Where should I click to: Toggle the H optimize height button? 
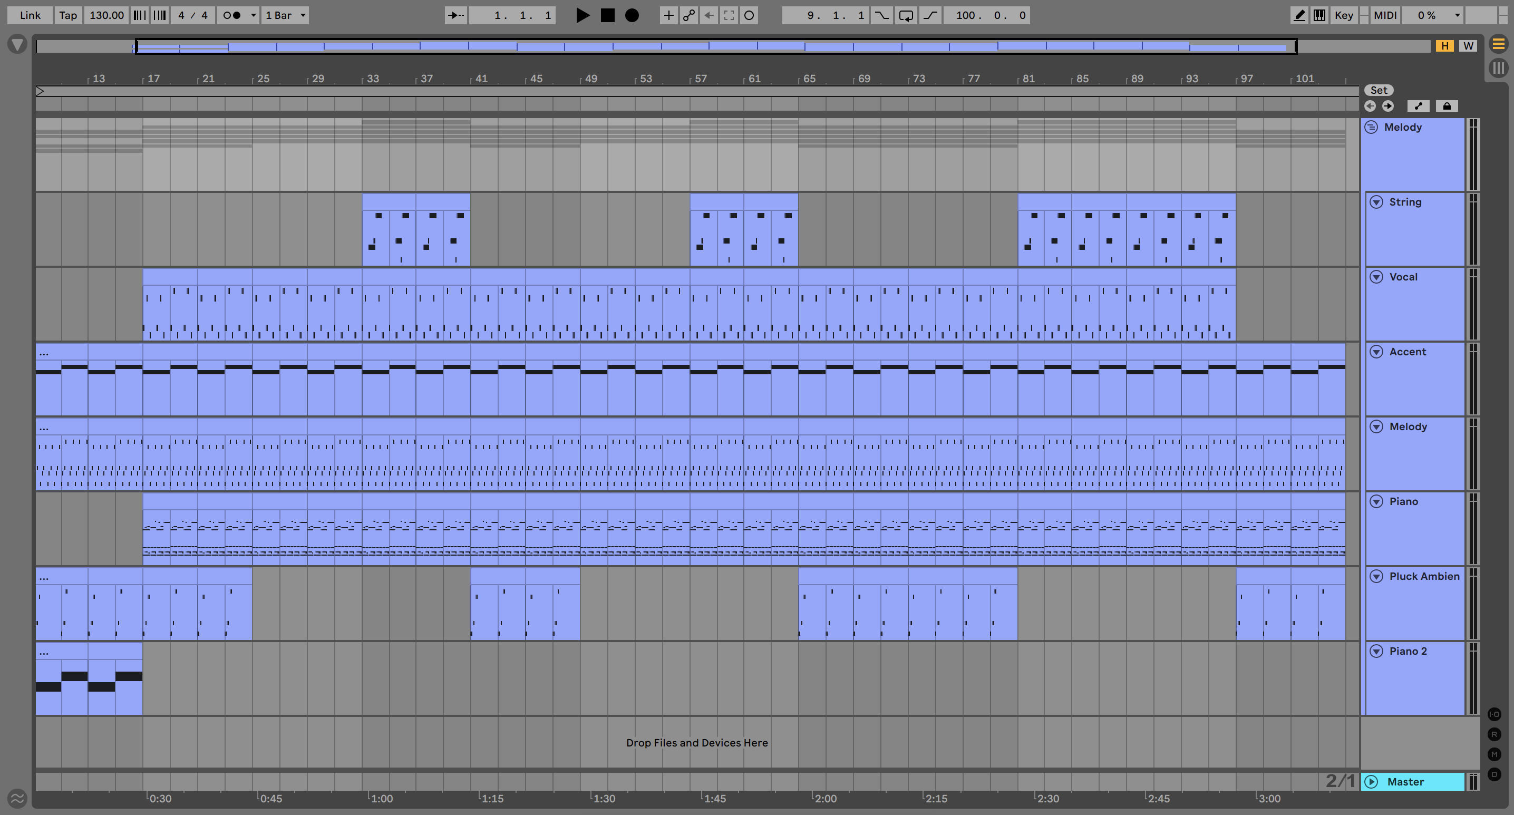[x=1444, y=46]
